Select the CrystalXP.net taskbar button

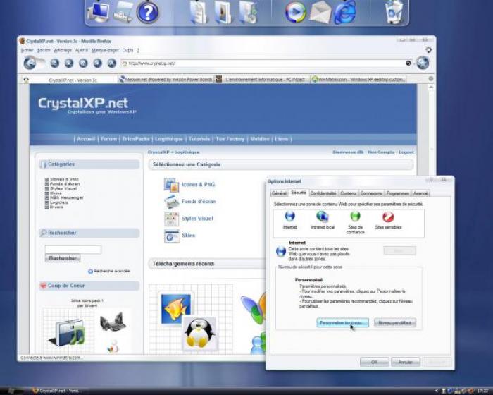57,391
